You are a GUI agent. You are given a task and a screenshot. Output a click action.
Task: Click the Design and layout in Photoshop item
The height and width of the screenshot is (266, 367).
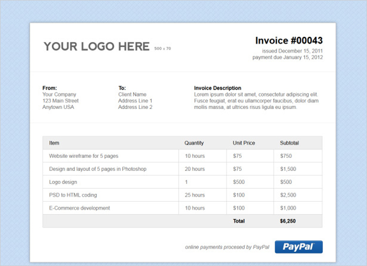[x=98, y=169]
